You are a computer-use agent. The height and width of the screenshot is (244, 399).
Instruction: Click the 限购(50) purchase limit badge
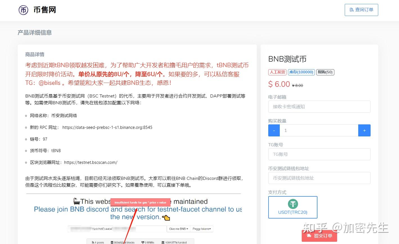pyautogui.click(x=325, y=72)
